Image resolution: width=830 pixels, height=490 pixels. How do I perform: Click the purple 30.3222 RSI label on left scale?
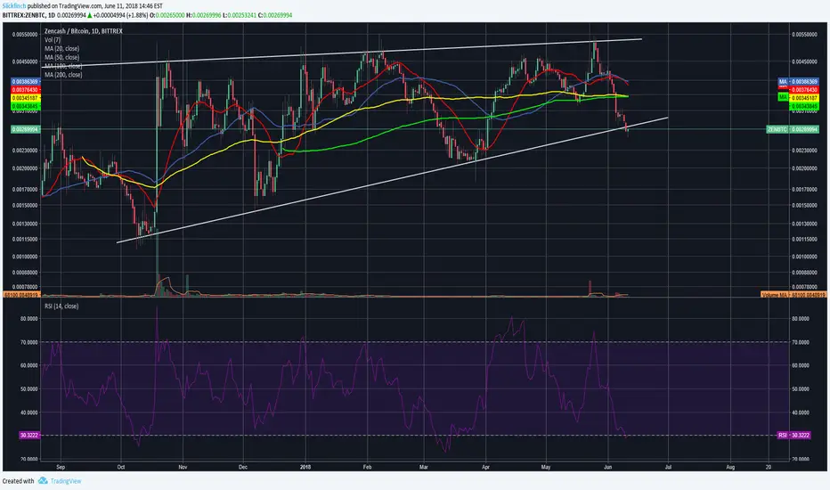[29, 435]
